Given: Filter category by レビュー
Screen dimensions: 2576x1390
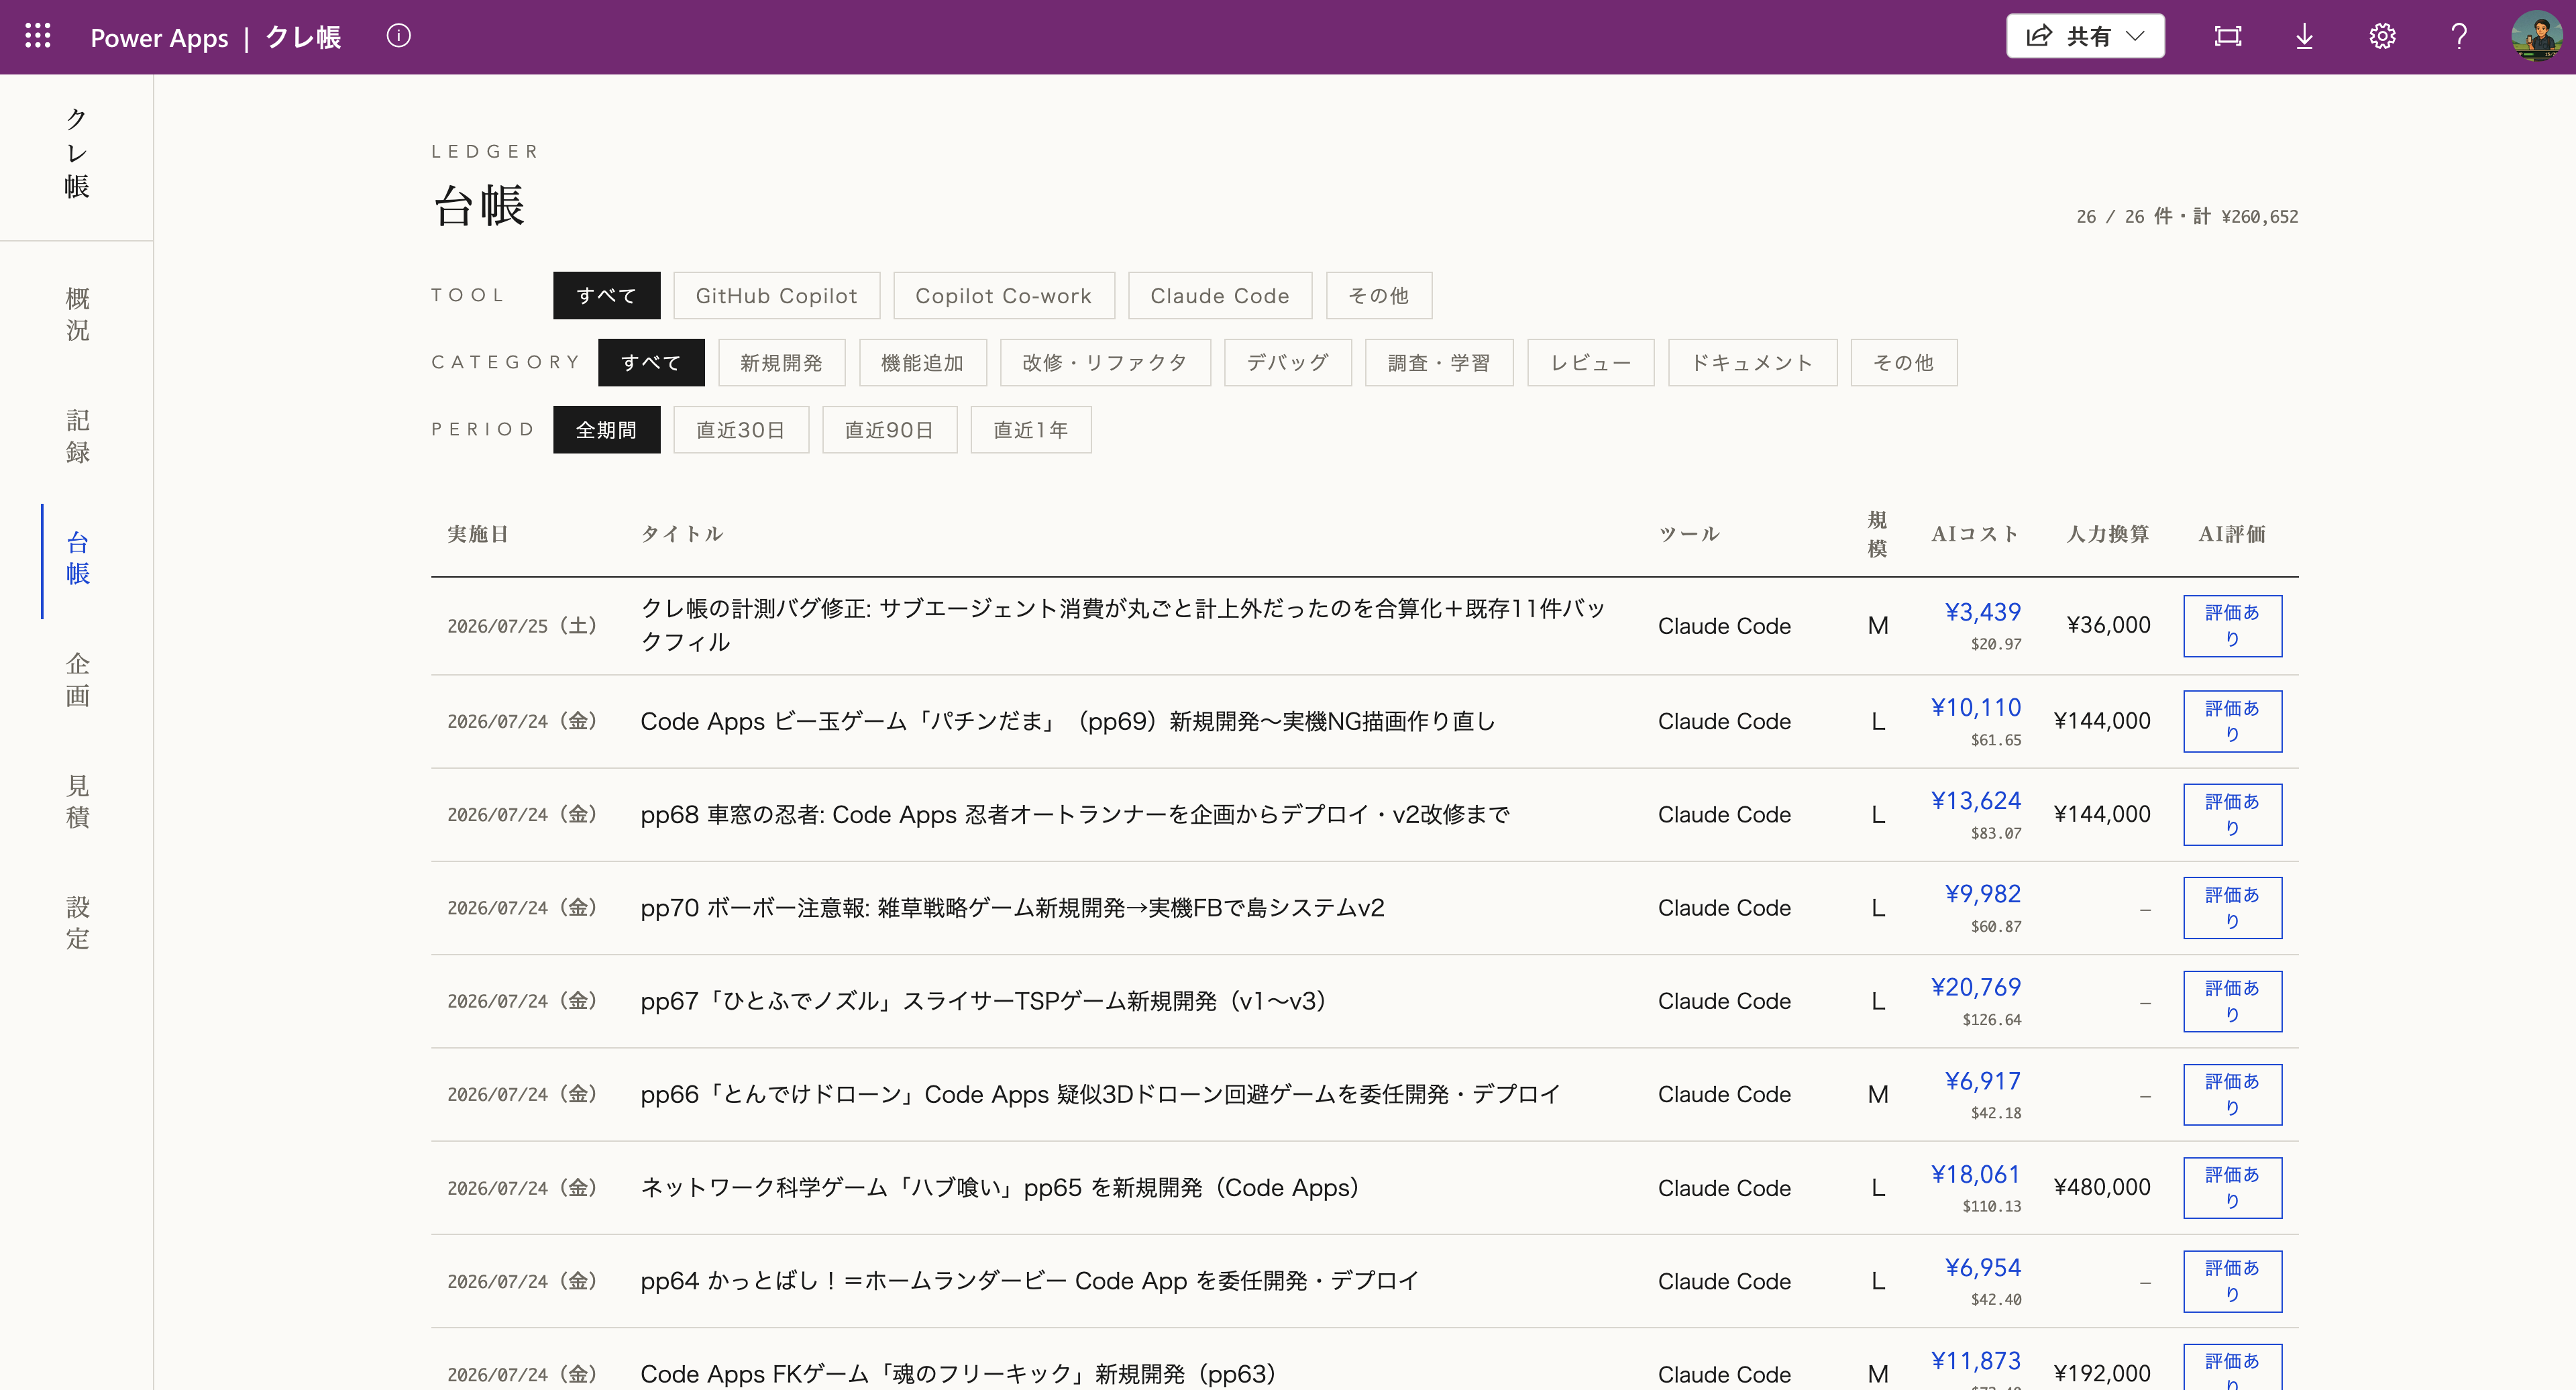Looking at the screenshot, I should tap(1590, 363).
